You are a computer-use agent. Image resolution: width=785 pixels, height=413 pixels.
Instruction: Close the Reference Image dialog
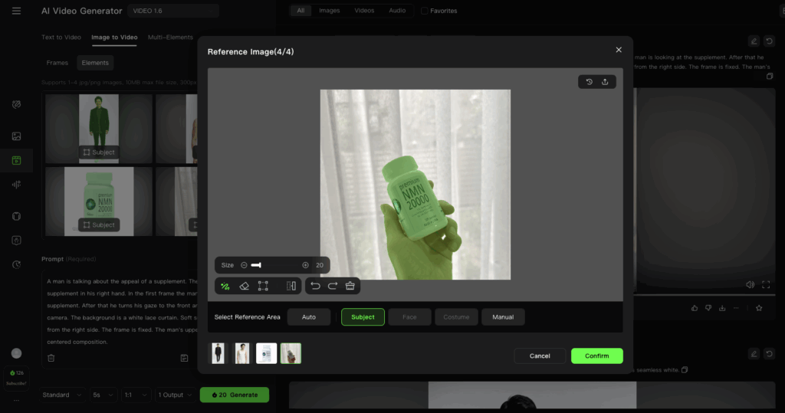pyautogui.click(x=619, y=51)
